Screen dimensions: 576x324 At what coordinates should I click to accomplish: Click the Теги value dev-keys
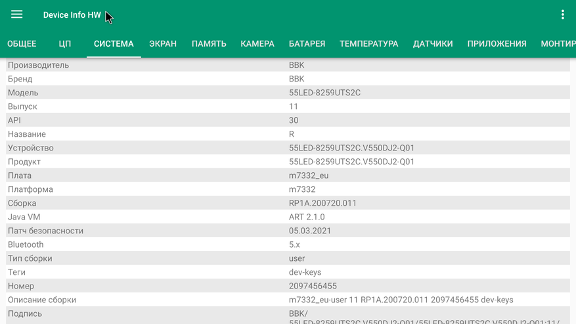click(x=305, y=272)
